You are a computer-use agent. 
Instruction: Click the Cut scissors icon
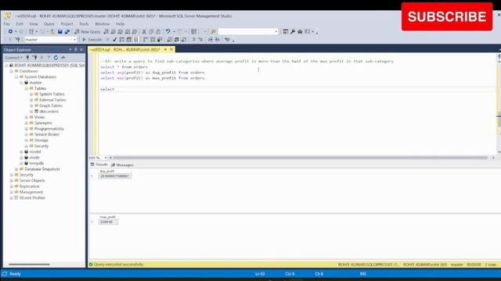[144, 31]
